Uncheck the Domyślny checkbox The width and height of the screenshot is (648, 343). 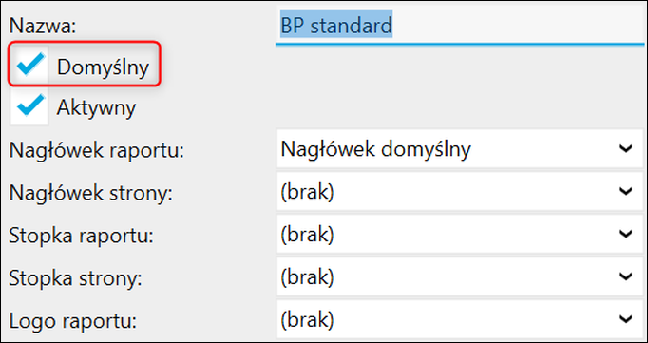tap(29, 66)
